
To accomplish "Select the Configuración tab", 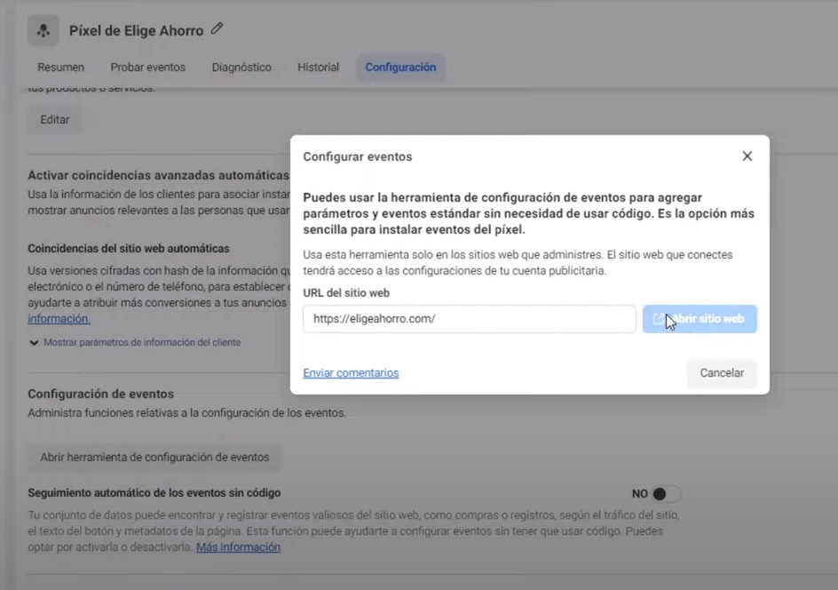I will click(400, 68).
